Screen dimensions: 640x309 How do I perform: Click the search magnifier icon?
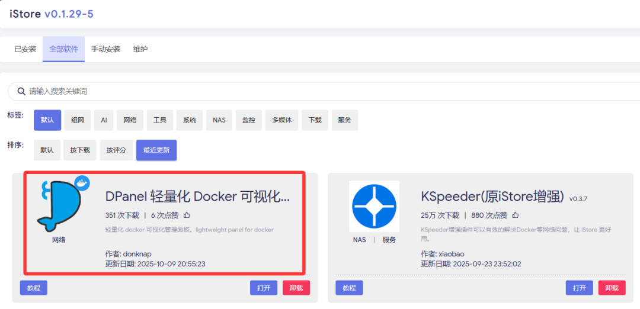point(21,92)
